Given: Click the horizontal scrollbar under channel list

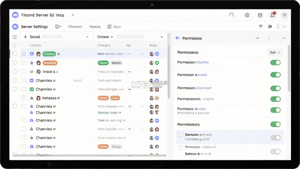Looking at the screenshot, I should click(90, 156).
